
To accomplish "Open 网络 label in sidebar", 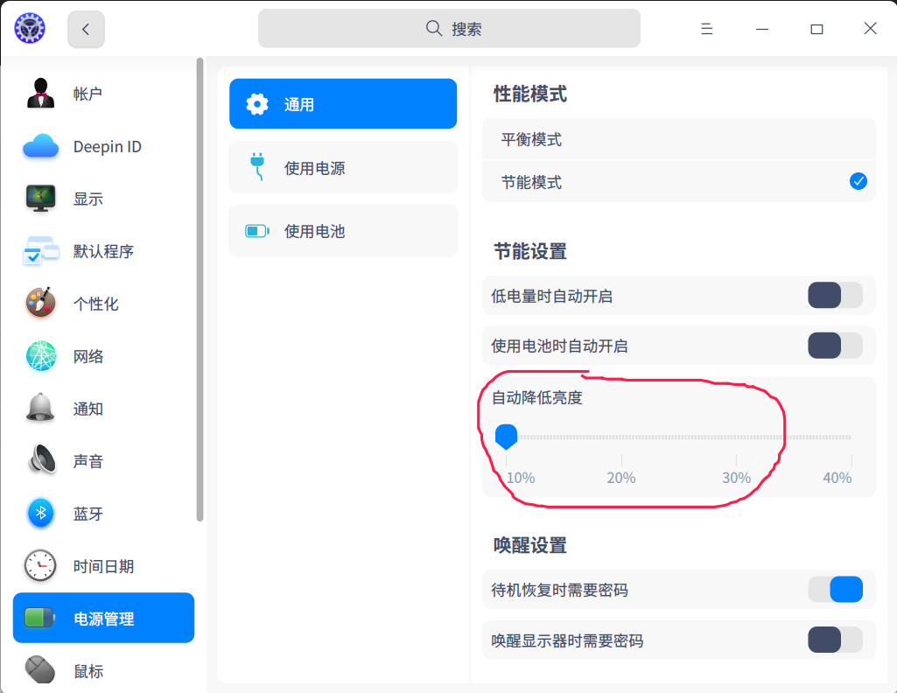I will [x=88, y=356].
